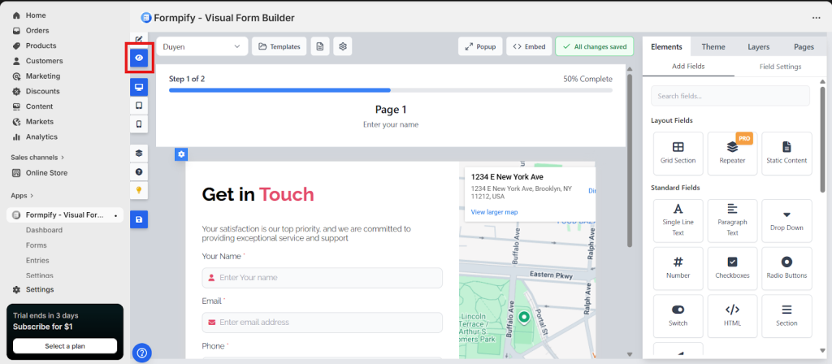Viewport: 832px width, 364px height.
Task: Open the Duyen form dropdown
Action: coord(201,46)
